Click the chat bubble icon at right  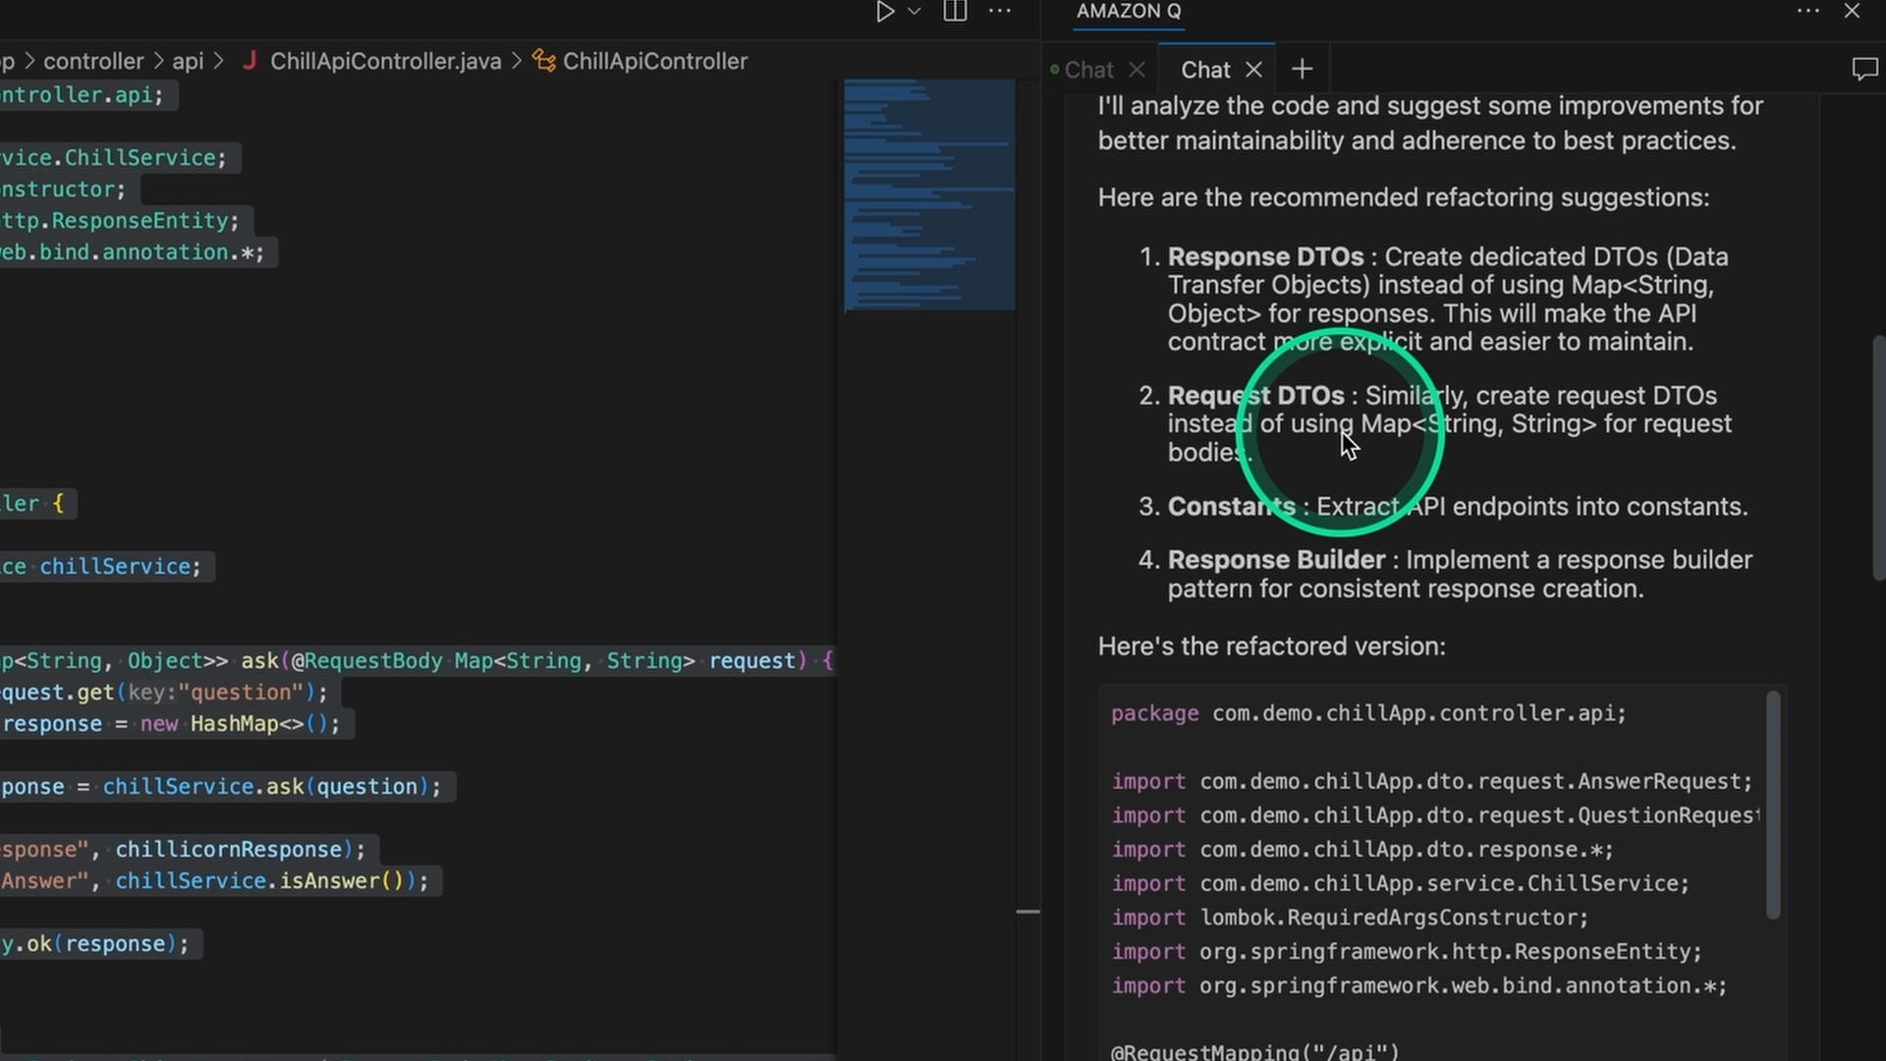click(1863, 70)
